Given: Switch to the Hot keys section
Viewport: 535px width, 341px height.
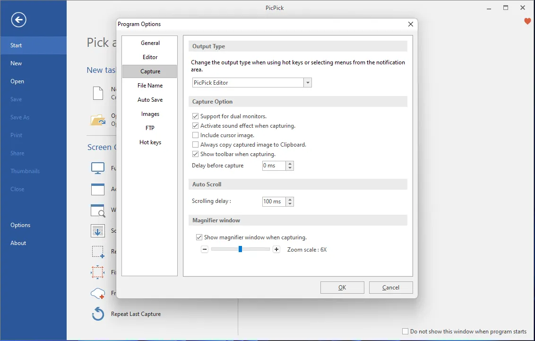Looking at the screenshot, I should pyautogui.click(x=150, y=142).
